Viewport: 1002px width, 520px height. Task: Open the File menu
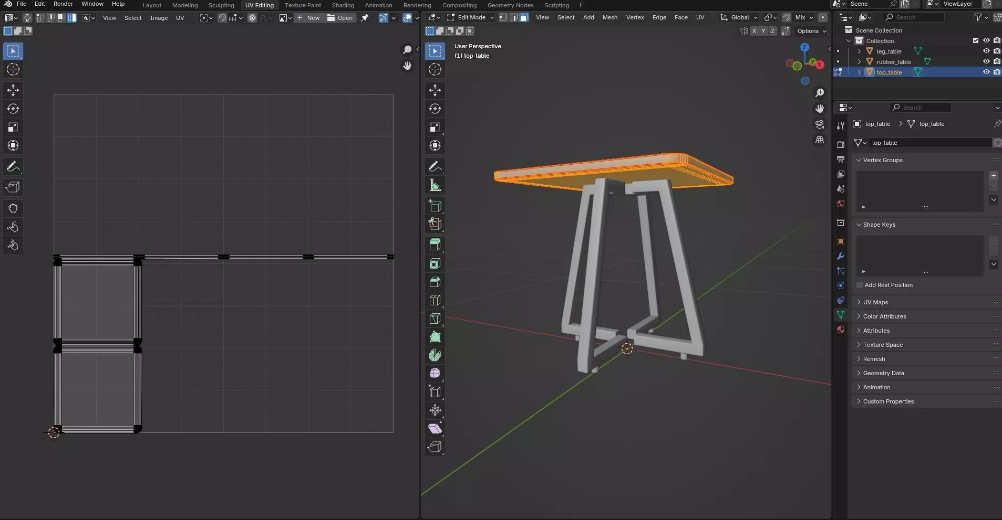pos(22,4)
